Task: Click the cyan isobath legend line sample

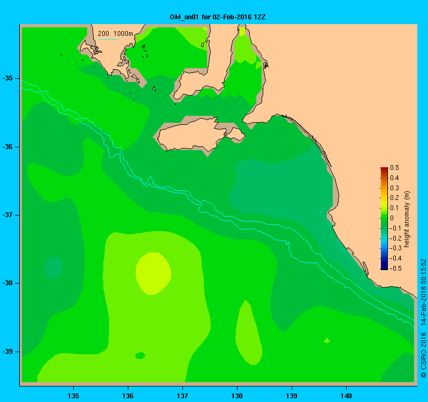Action: [108, 39]
